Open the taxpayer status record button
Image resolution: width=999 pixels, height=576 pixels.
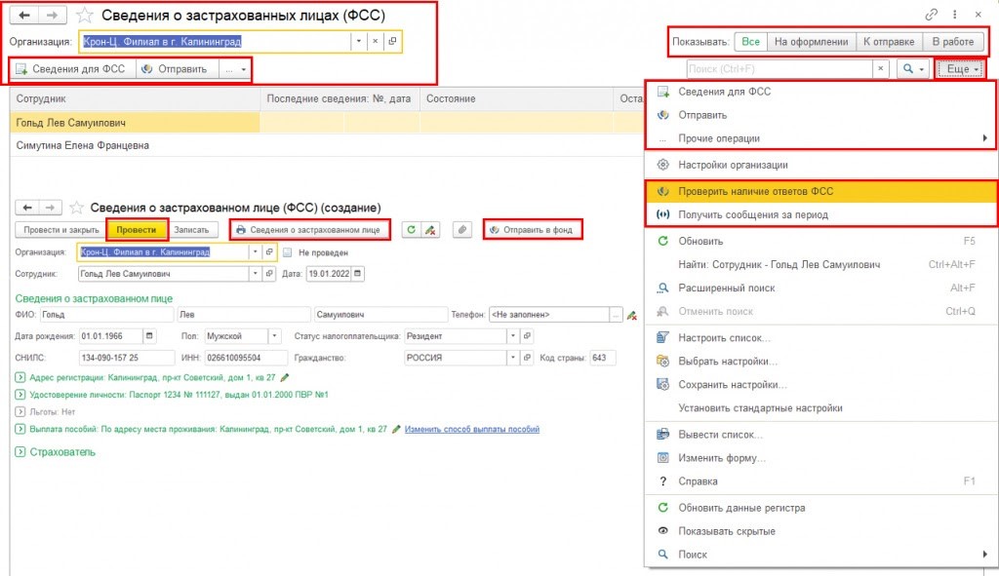[527, 336]
